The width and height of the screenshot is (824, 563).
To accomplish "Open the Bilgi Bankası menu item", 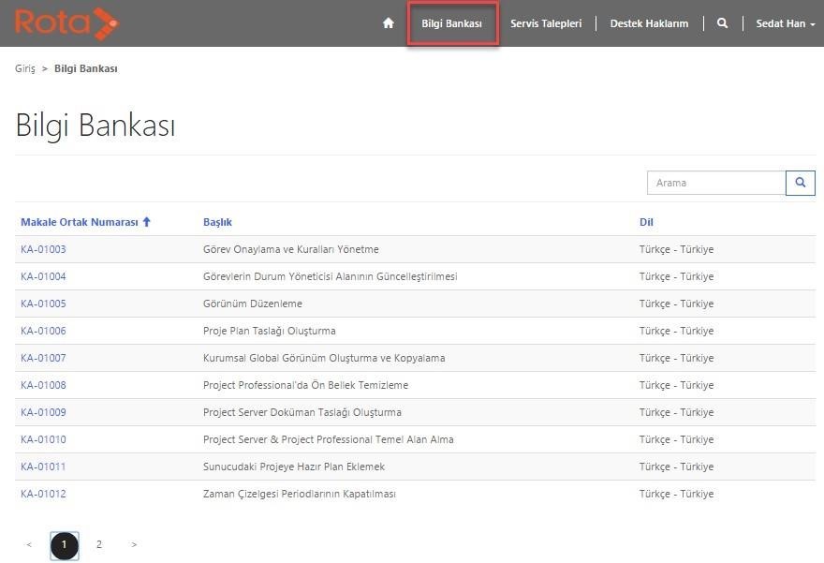I will point(452,23).
